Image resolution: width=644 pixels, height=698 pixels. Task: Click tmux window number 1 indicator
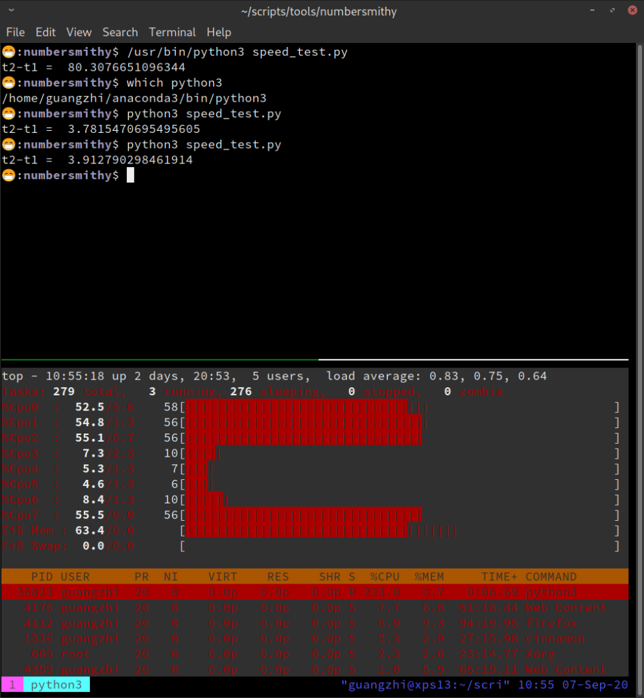[12, 684]
